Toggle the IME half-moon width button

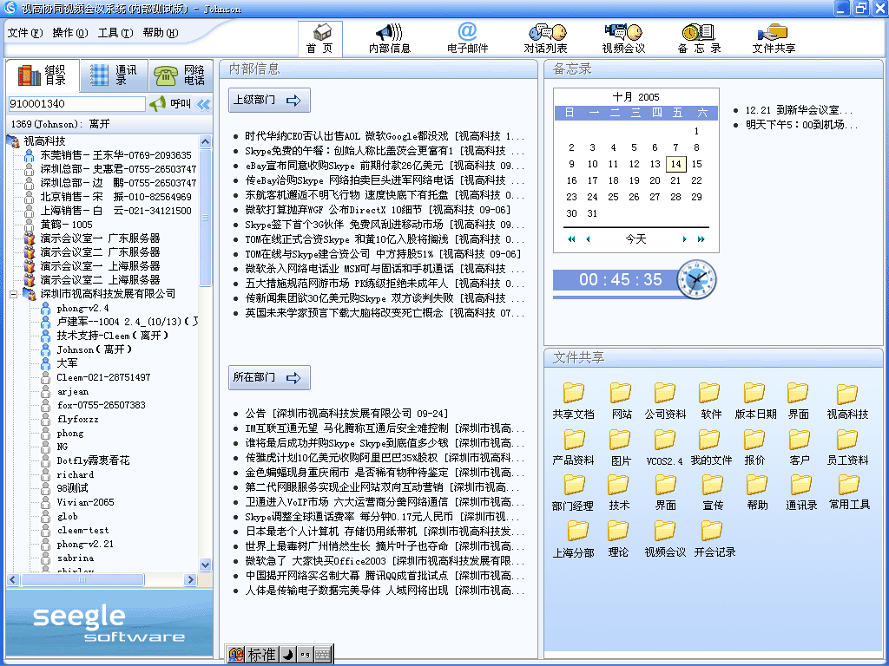point(288,655)
